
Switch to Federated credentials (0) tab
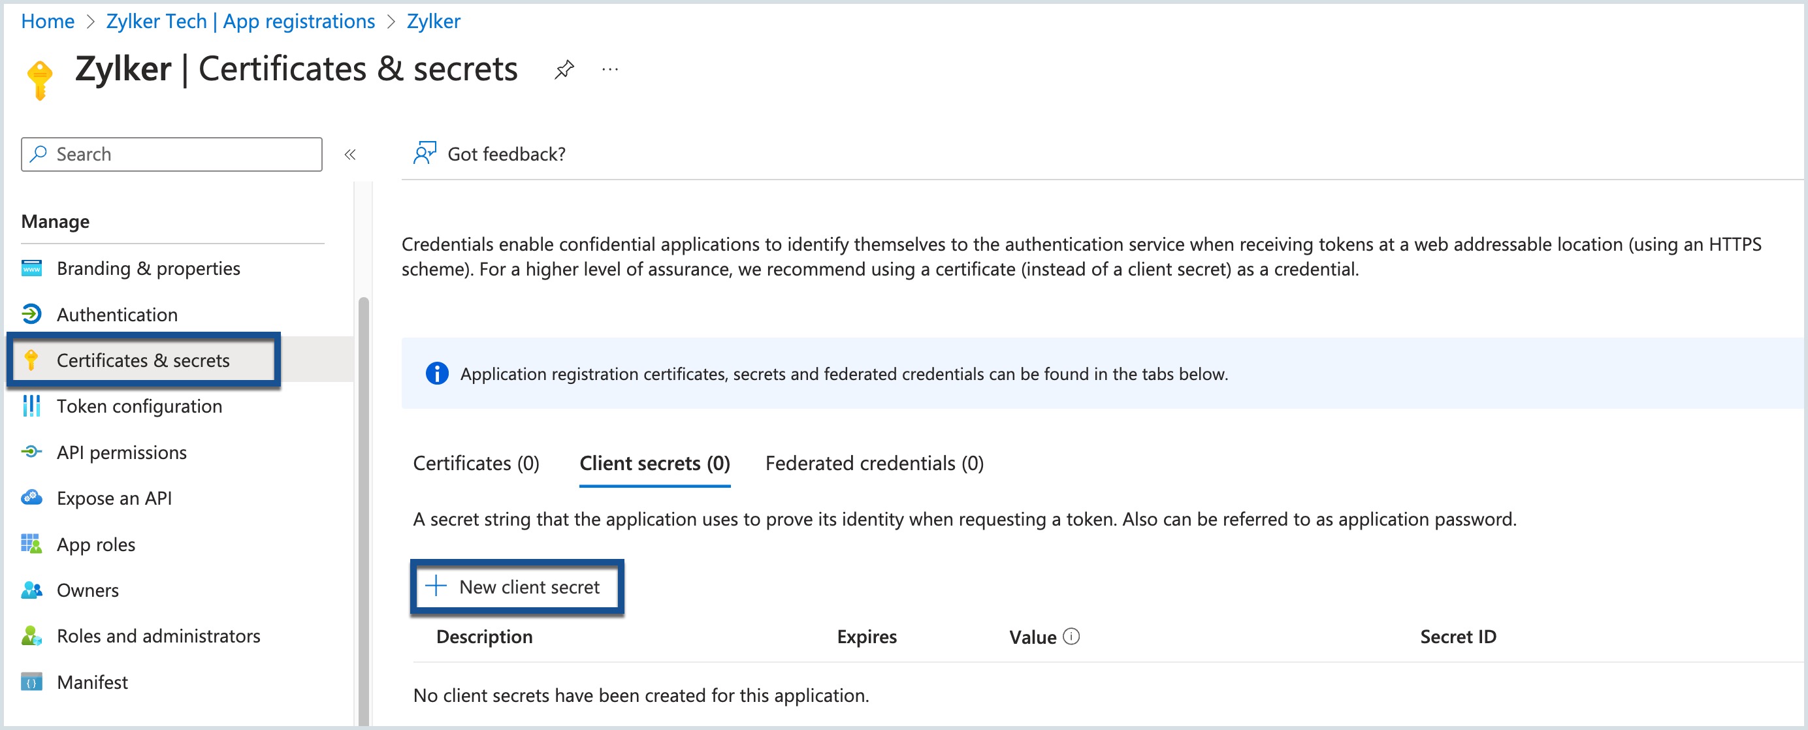click(x=874, y=464)
